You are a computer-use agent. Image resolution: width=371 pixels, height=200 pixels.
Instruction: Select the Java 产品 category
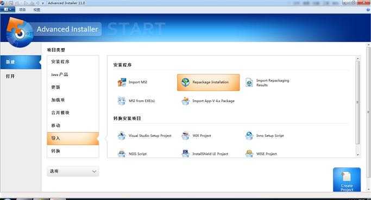tap(73, 74)
